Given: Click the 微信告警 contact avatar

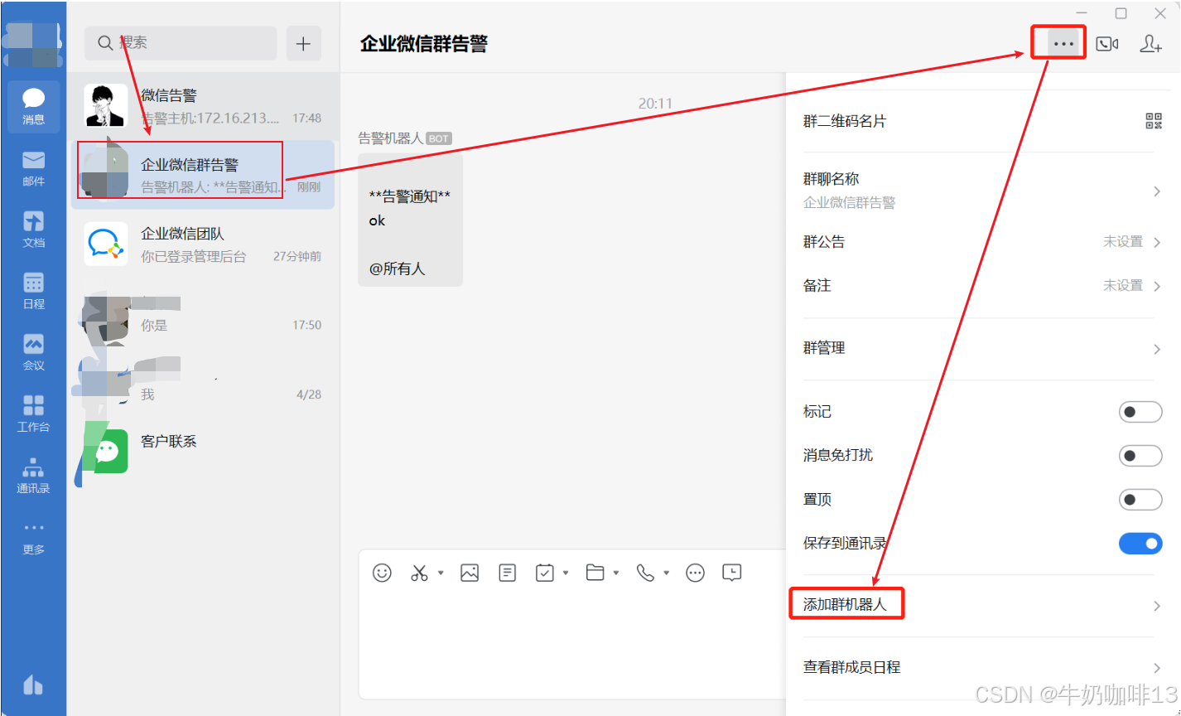Looking at the screenshot, I should pyautogui.click(x=106, y=106).
